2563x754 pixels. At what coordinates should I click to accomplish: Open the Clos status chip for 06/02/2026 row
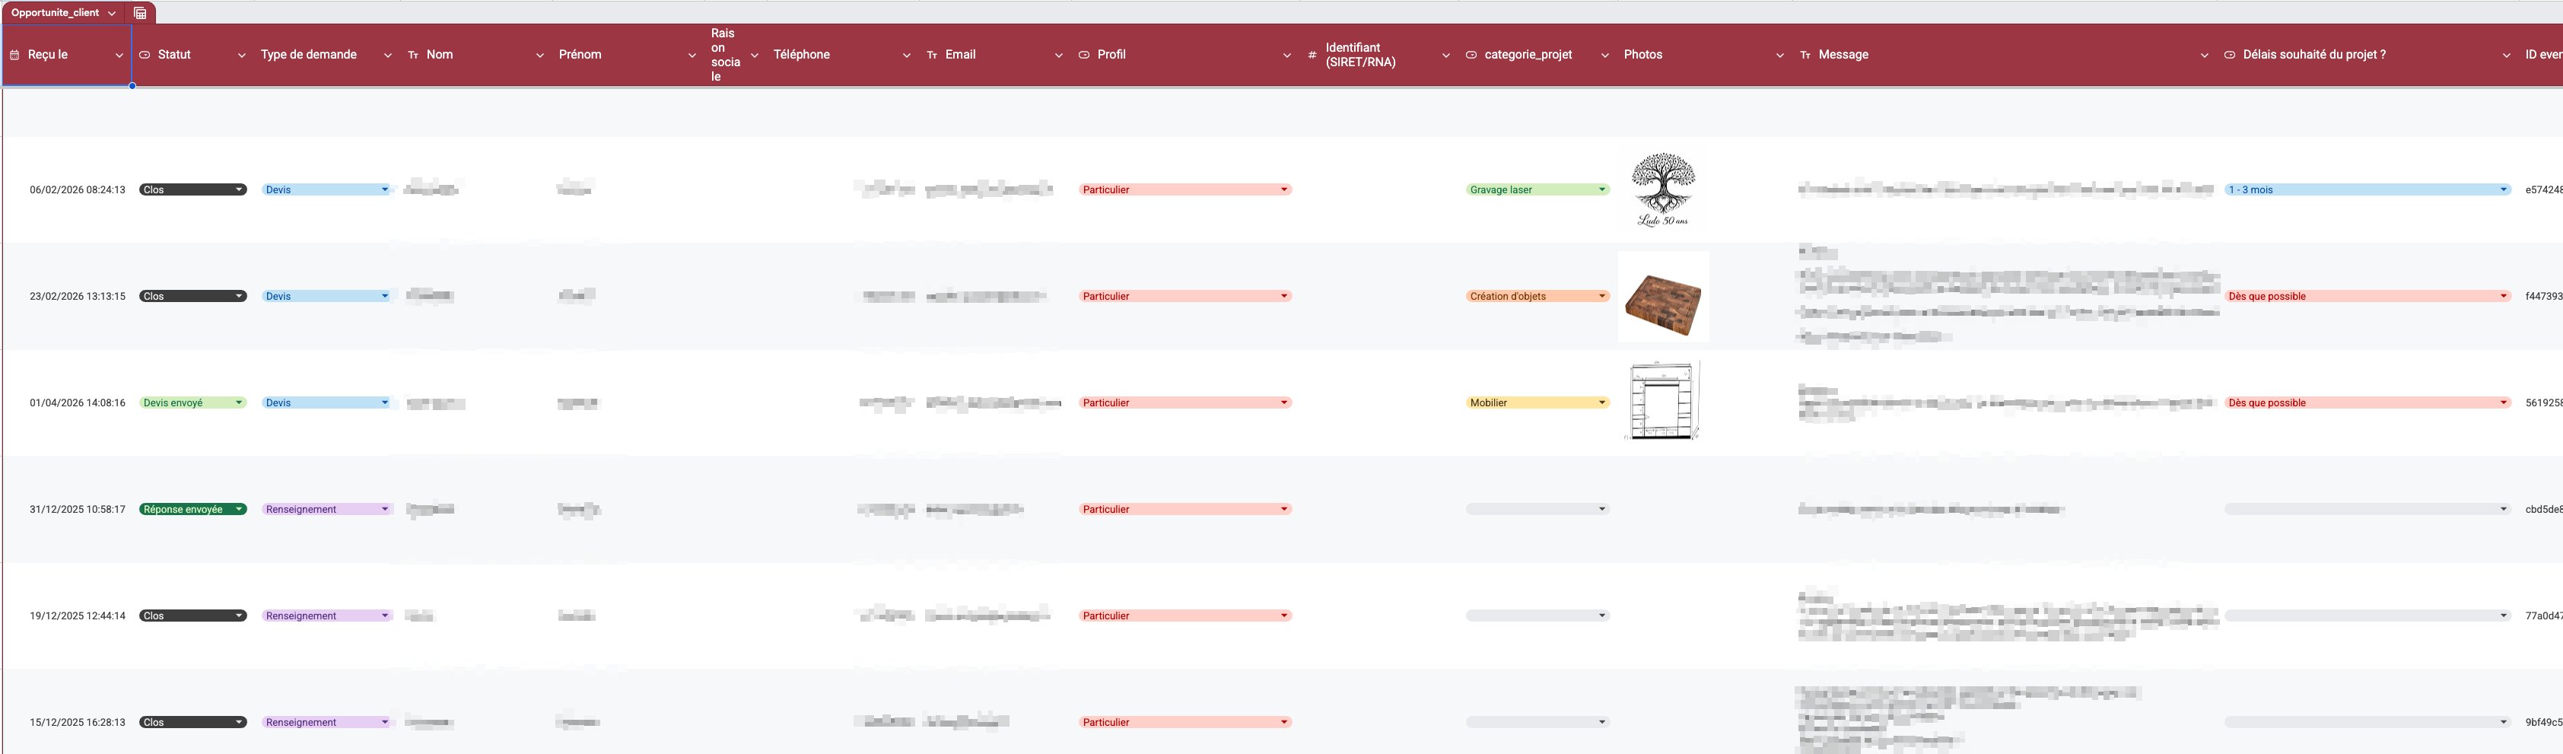point(193,190)
